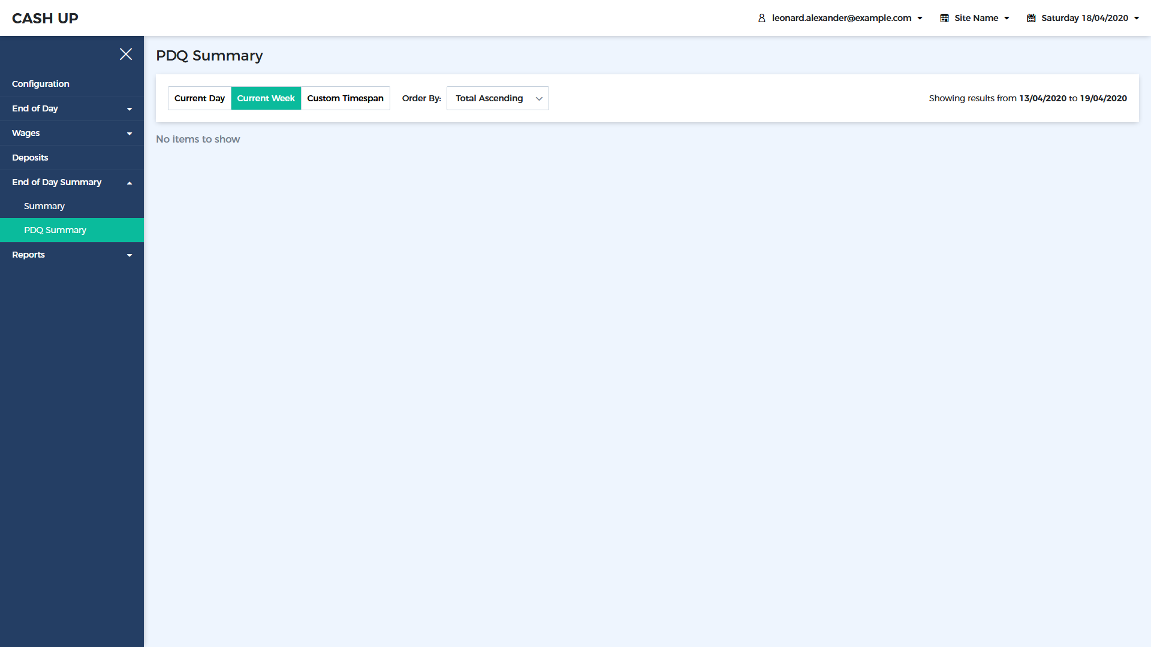Select the Current Day toggle
The width and height of the screenshot is (1151, 647).
[x=200, y=98]
